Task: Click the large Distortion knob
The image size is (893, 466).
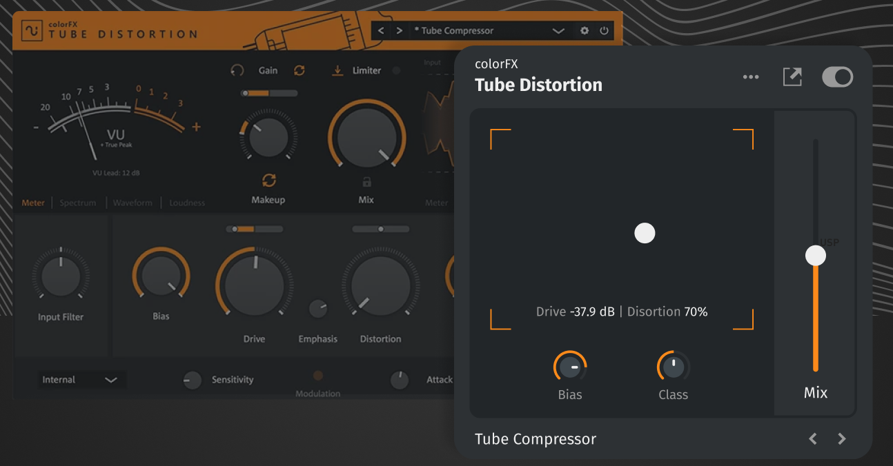Action: 380,285
